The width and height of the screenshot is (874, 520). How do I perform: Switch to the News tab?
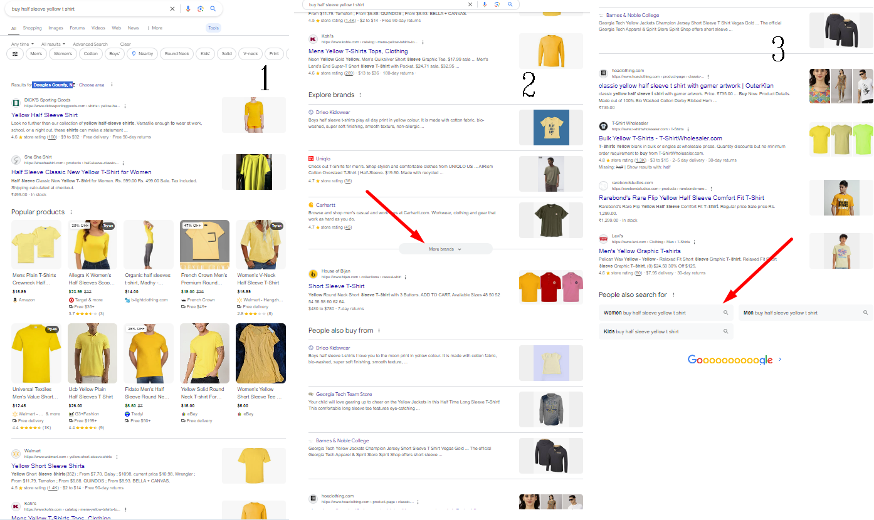point(134,28)
